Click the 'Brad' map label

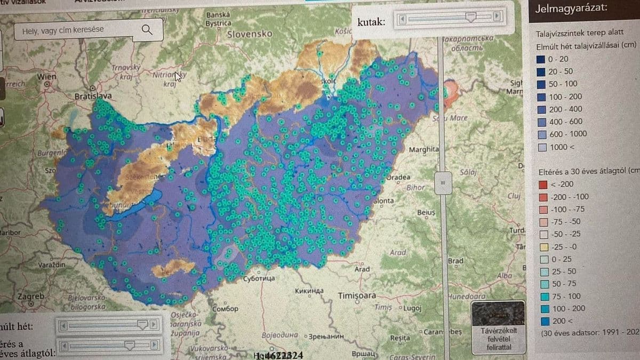tap(456, 261)
